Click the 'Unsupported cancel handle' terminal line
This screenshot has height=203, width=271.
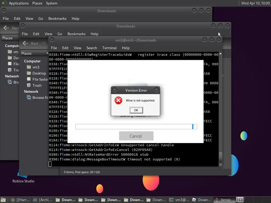(x=111, y=145)
